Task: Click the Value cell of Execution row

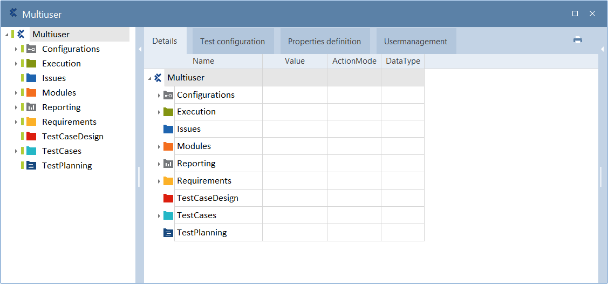Action: [x=295, y=112]
